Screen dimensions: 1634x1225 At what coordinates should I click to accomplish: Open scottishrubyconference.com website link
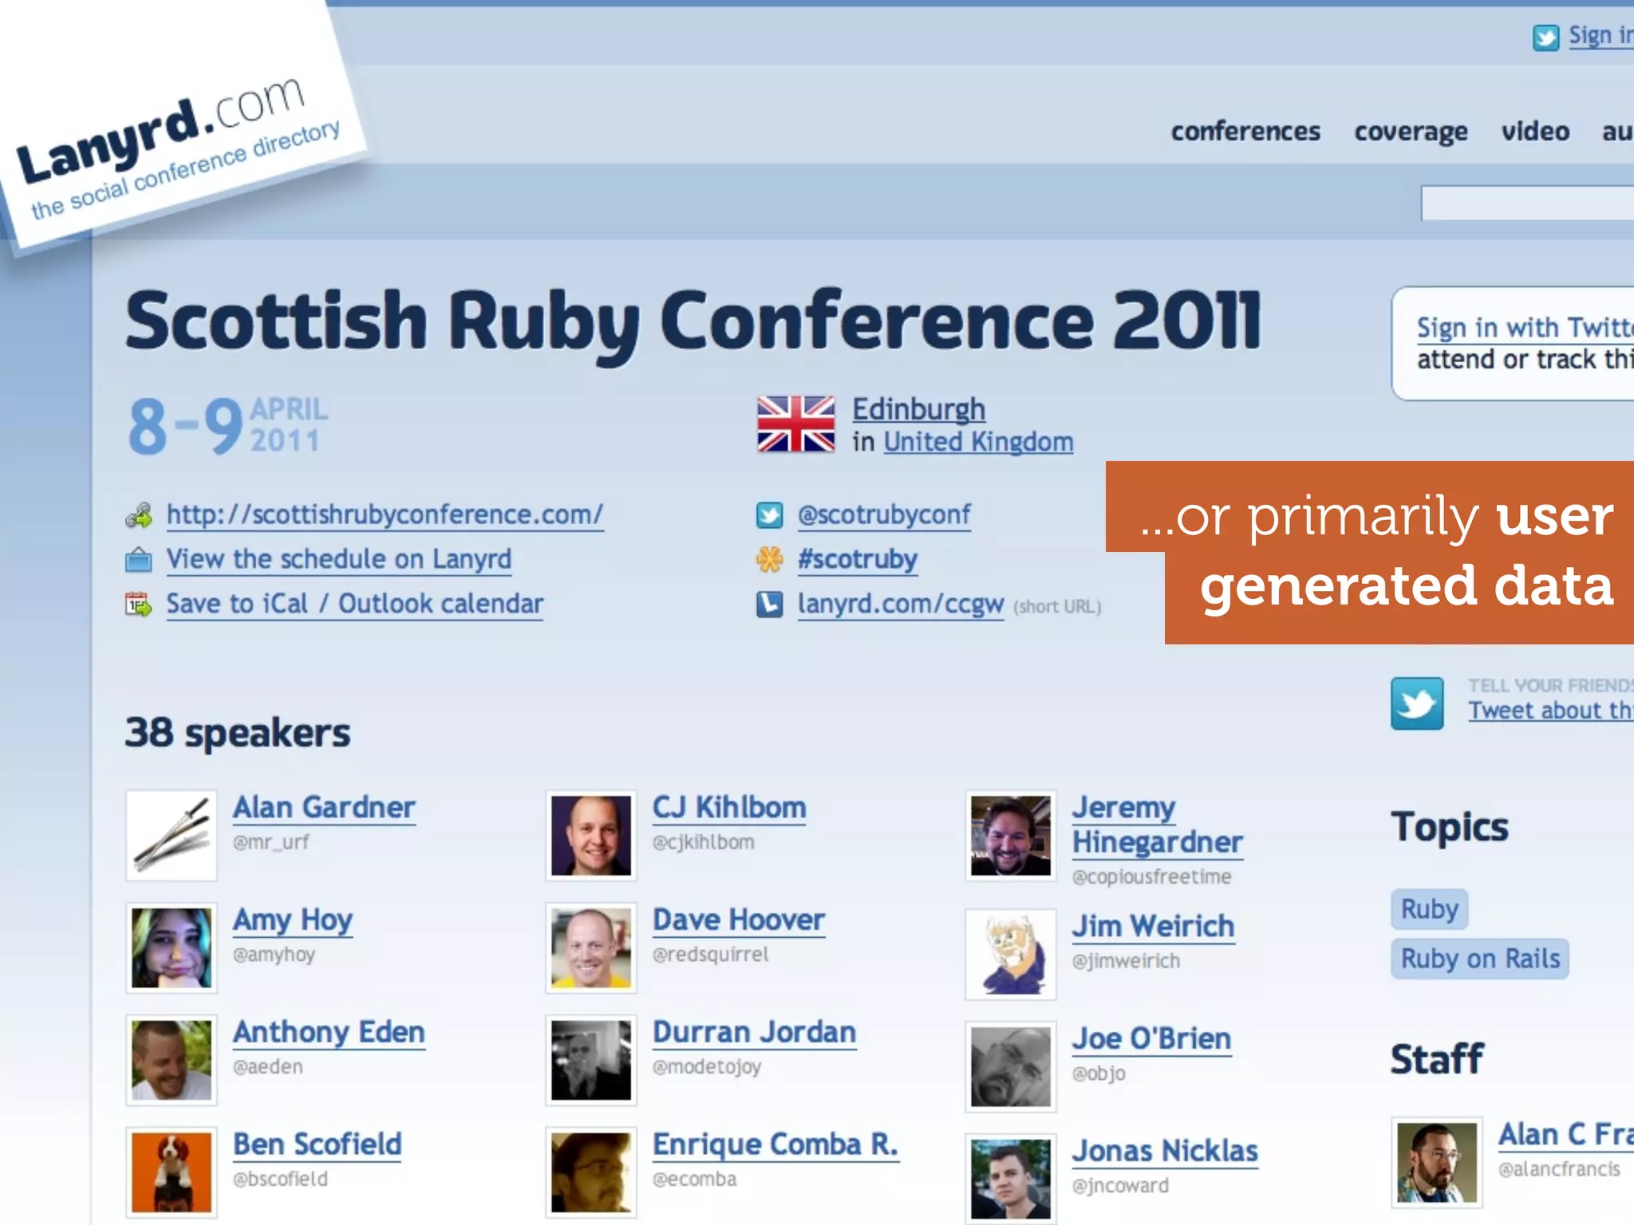[385, 515]
